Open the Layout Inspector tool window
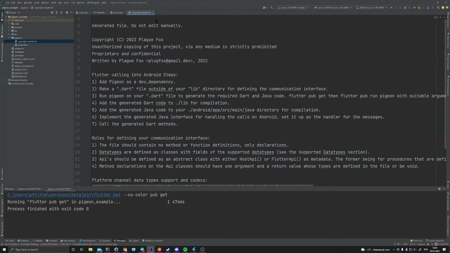 [436, 241]
